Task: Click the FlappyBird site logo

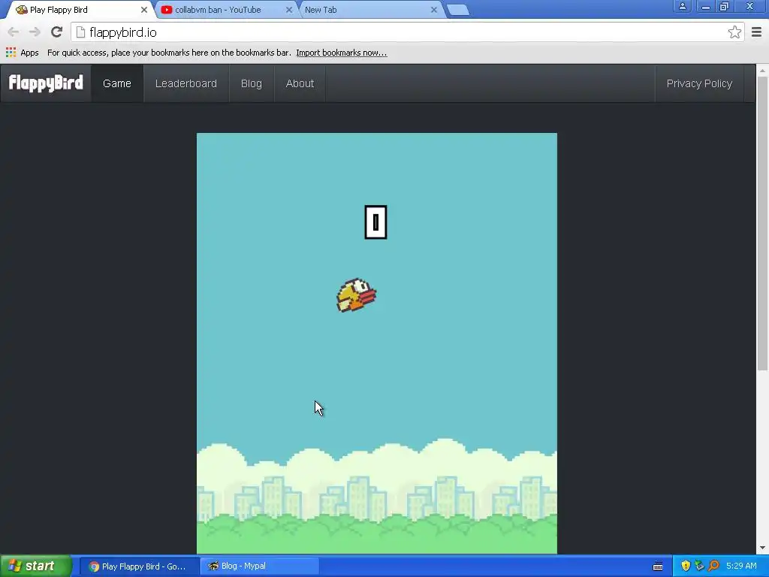Action: tap(46, 83)
